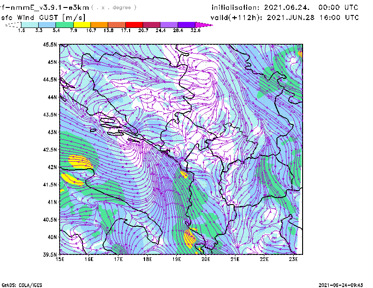This screenshot has height=288, width=373.
Task: Click the 42.5N latitude label
Action: tap(50, 150)
